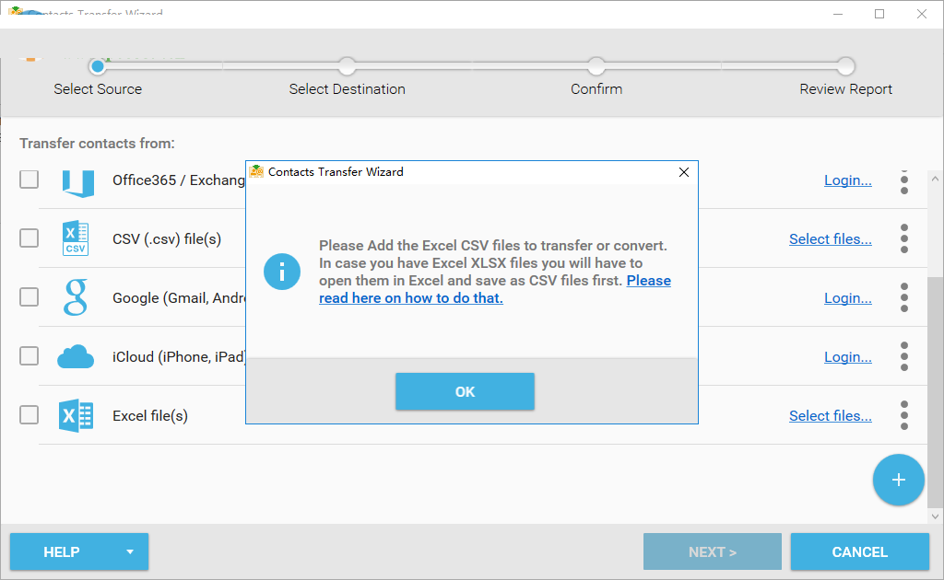Click Login link for iCloud row

tap(848, 357)
